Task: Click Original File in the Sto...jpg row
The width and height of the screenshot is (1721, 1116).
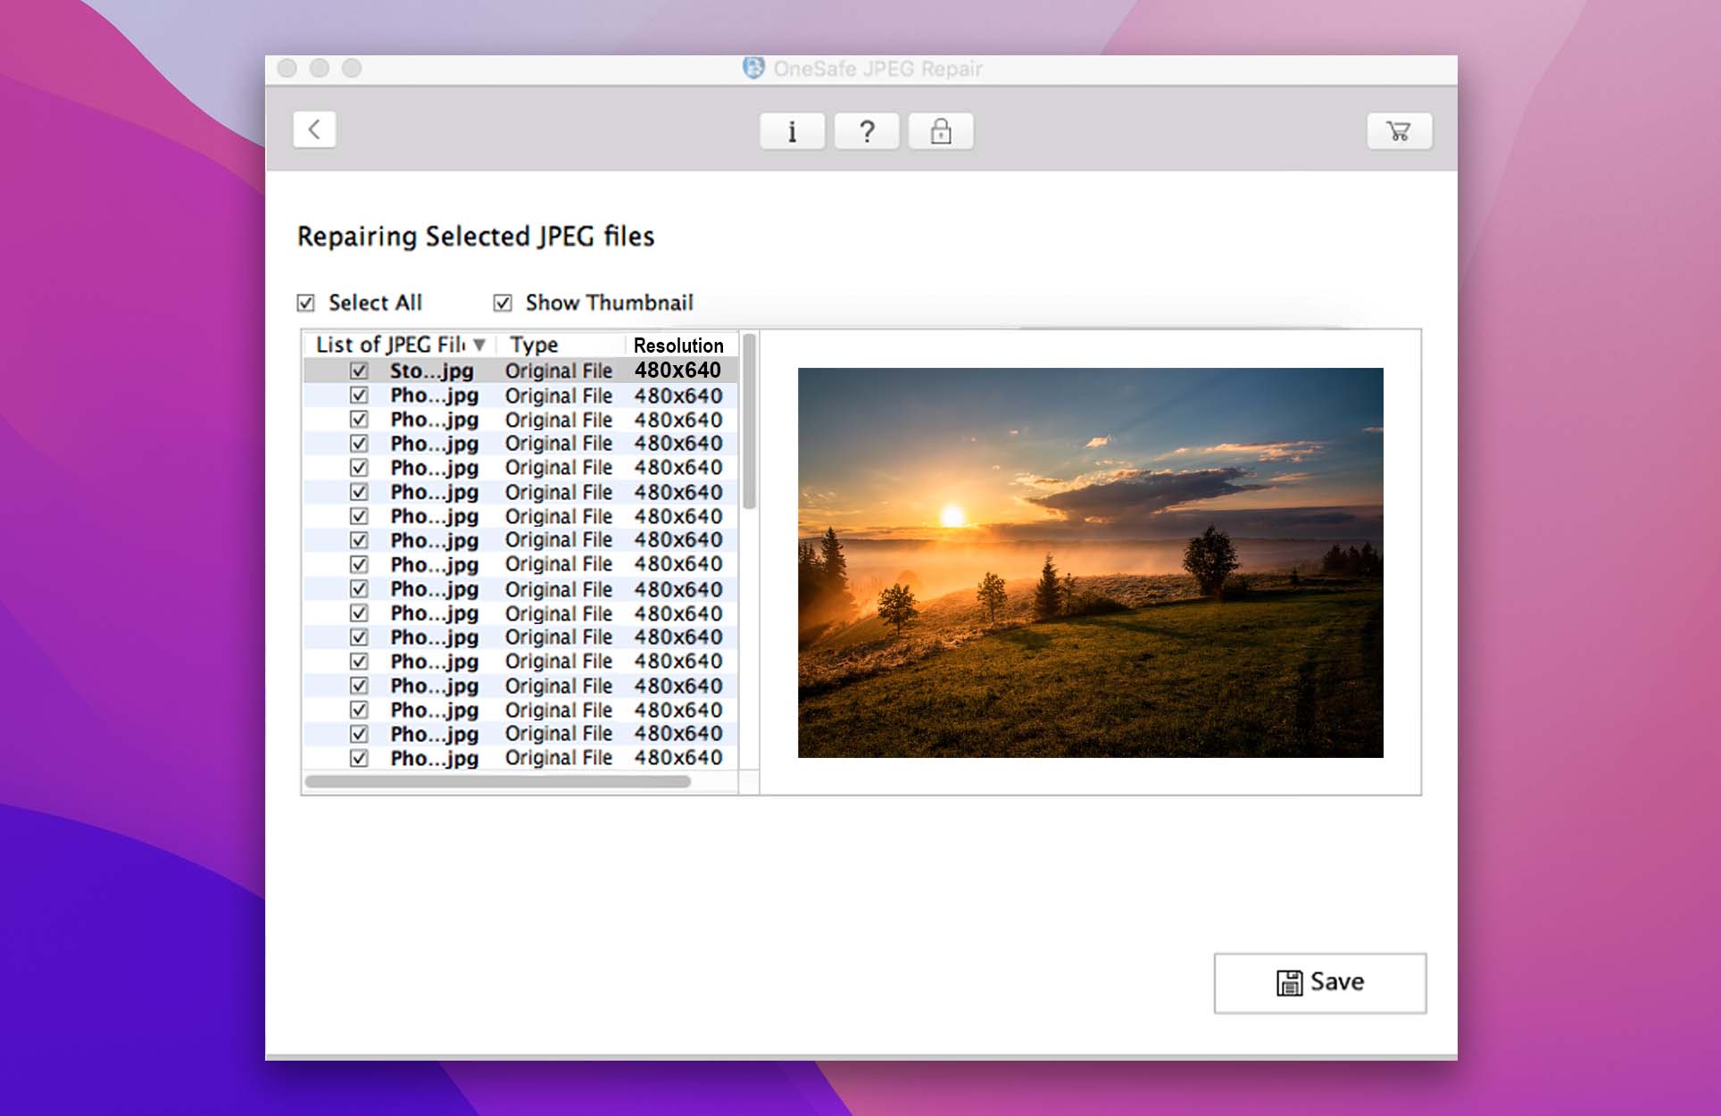Action: point(559,371)
